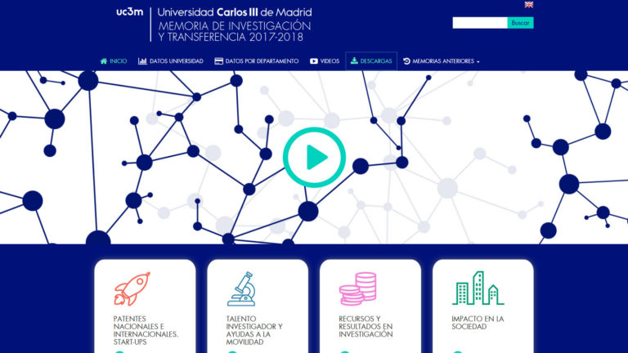Click the English flag language icon
The image size is (628, 353).
click(x=529, y=5)
